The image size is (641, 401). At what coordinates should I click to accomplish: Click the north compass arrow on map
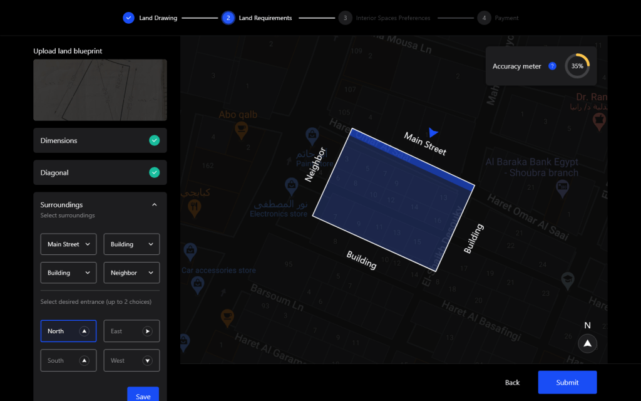tap(587, 343)
